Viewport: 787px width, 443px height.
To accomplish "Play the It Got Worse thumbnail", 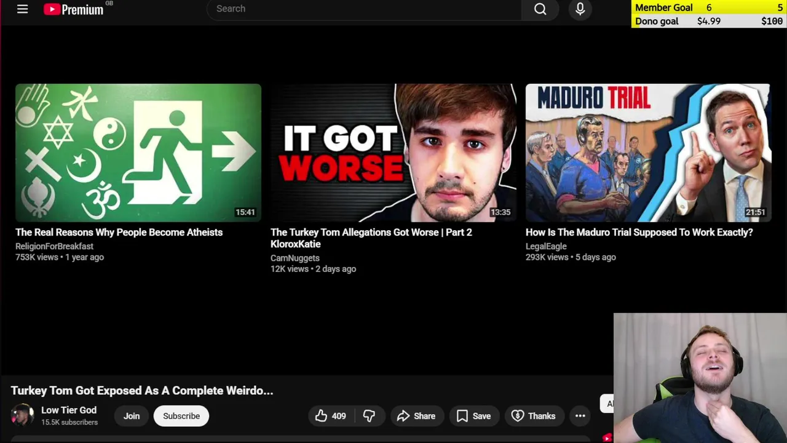I will [x=393, y=153].
